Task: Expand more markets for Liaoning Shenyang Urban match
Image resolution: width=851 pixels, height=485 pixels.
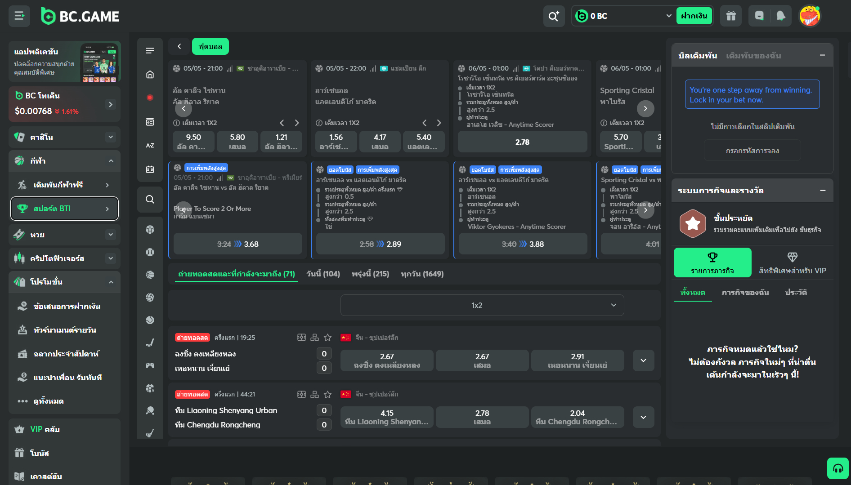Action: click(x=643, y=417)
